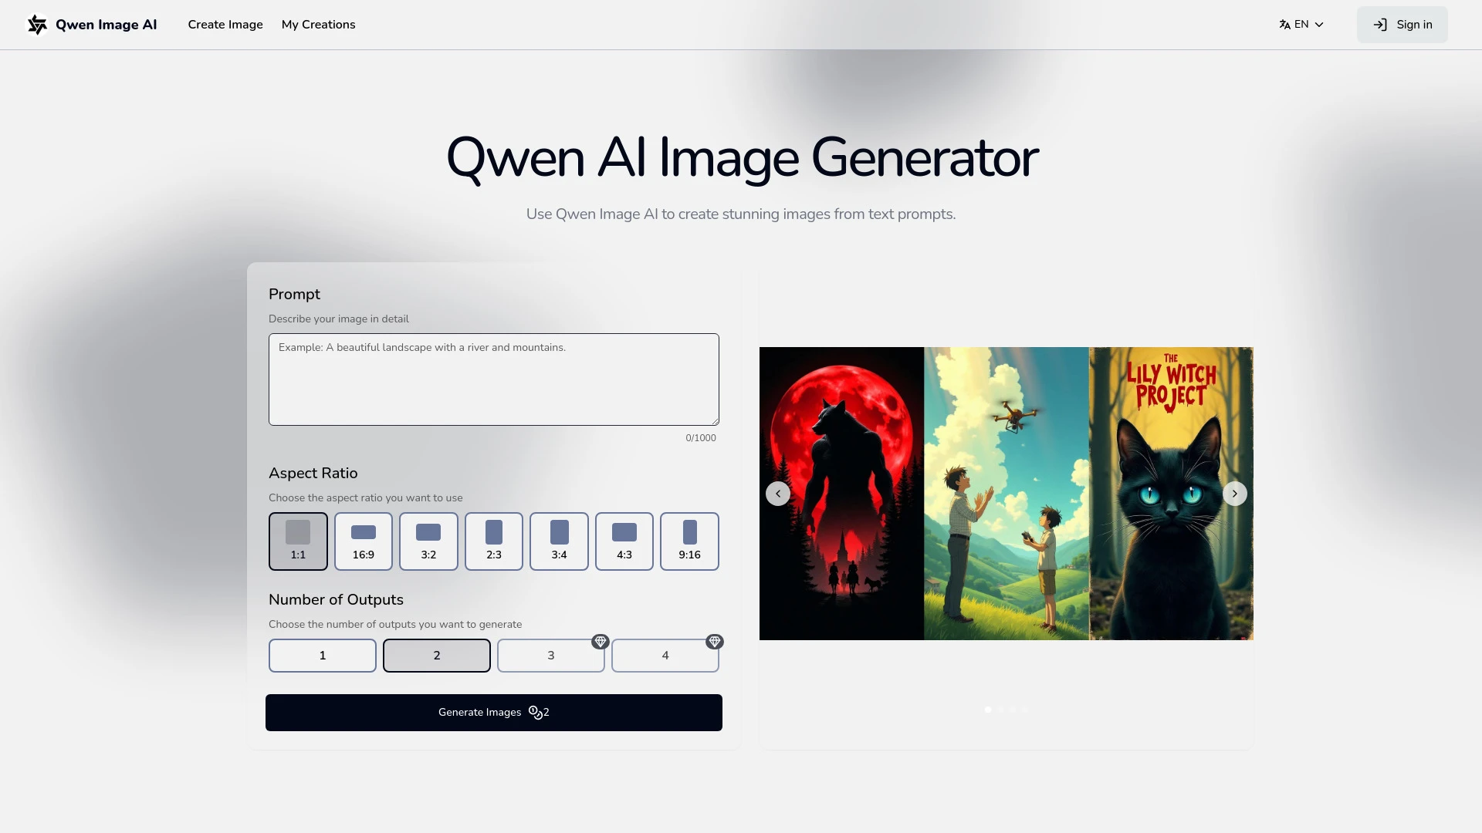Viewport: 1482px width, 833px height.
Task: Select the last carousel pagination dot
Action: click(x=1025, y=710)
